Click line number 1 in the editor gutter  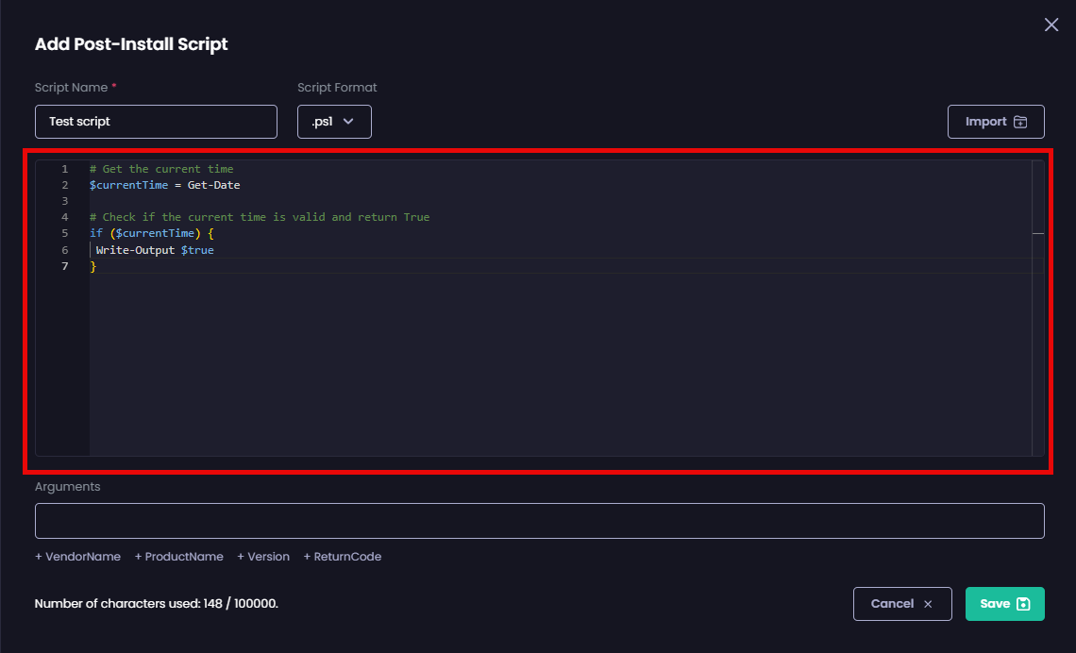click(x=64, y=168)
